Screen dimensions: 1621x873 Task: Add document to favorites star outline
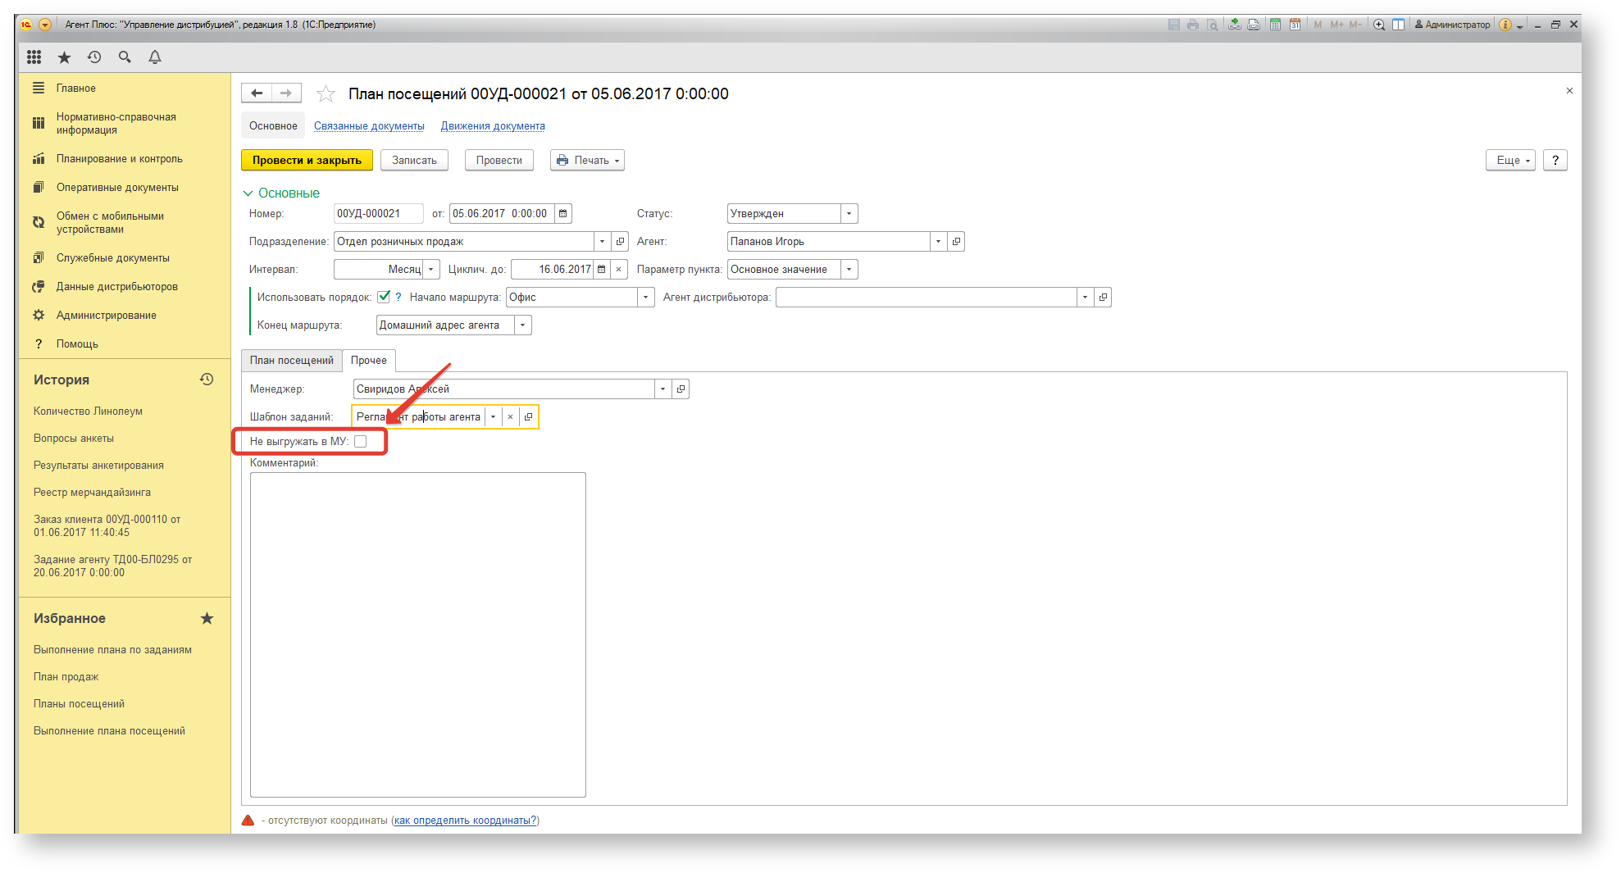[326, 93]
